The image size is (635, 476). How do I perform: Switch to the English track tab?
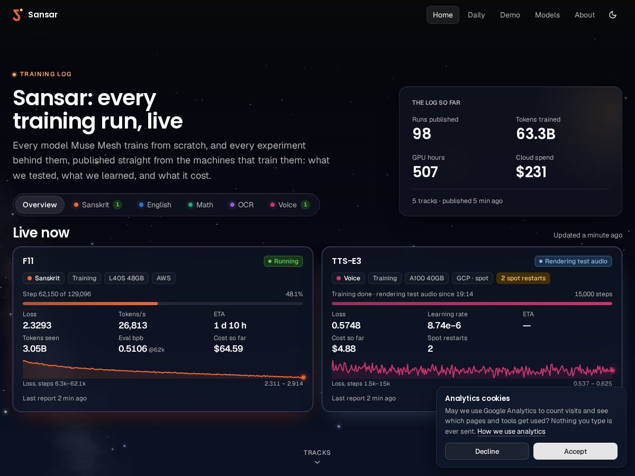pos(155,205)
